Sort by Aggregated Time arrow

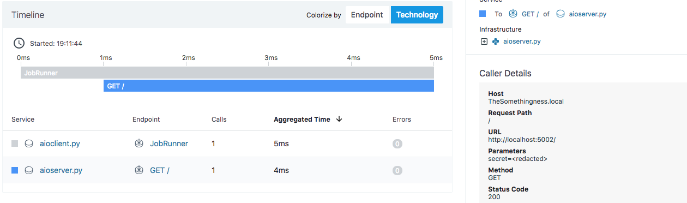click(339, 119)
